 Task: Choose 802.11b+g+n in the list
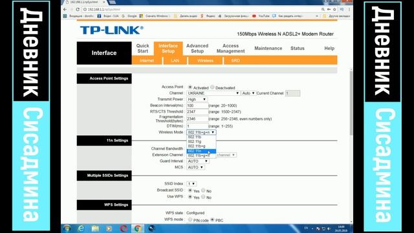(x=201, y=155)
